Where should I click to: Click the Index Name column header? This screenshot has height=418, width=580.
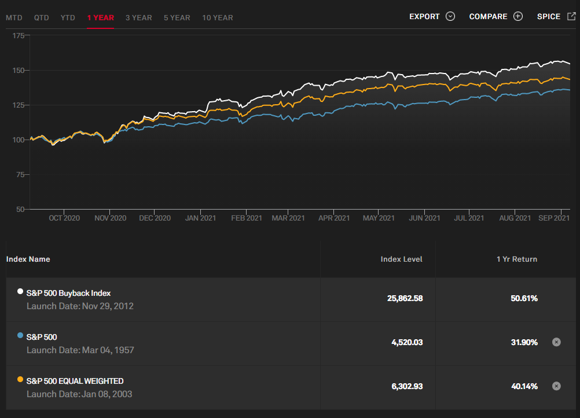tap(28, 259)
